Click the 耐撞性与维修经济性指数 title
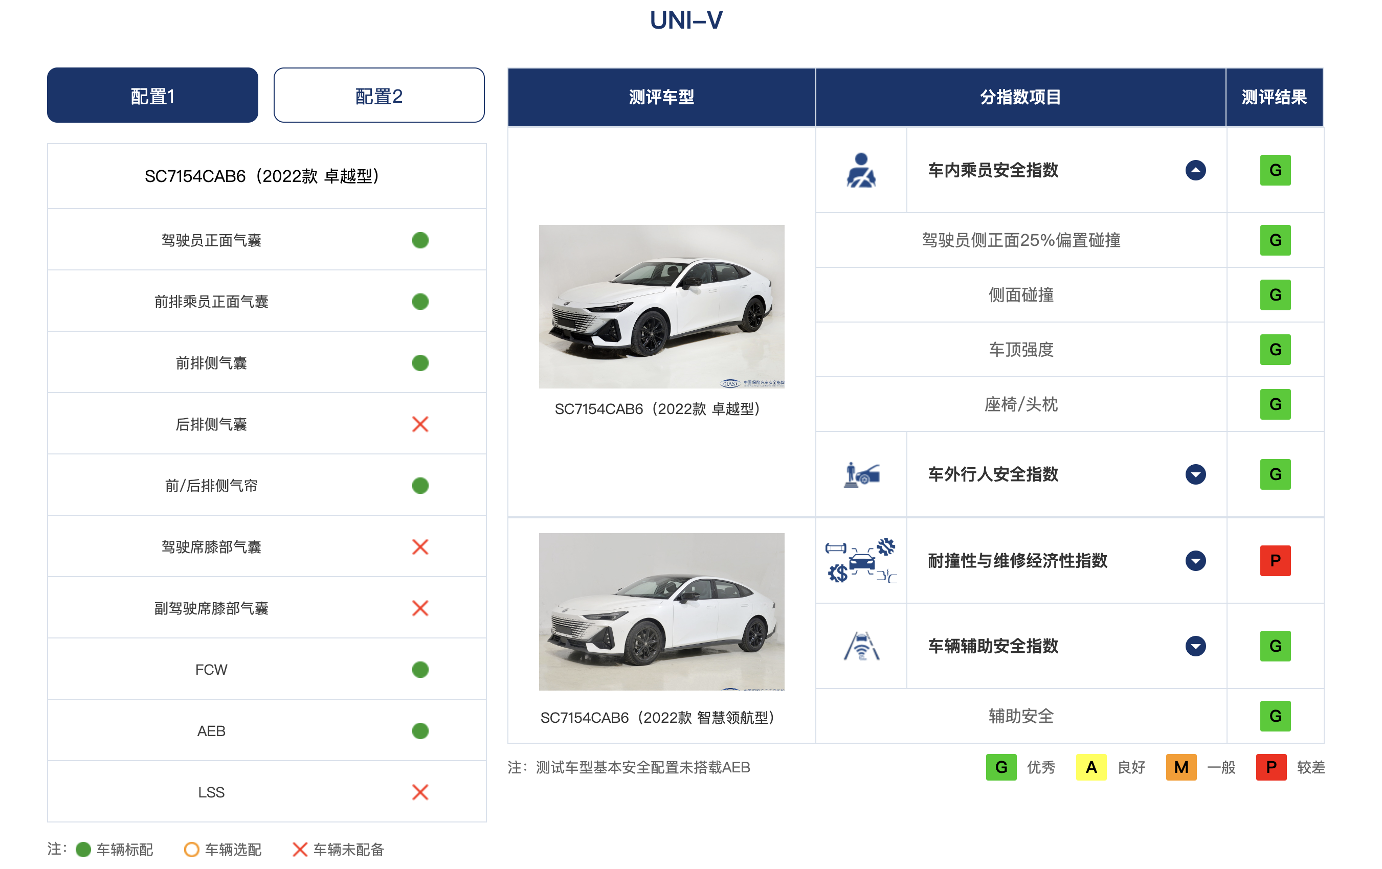 point(1017,561)
